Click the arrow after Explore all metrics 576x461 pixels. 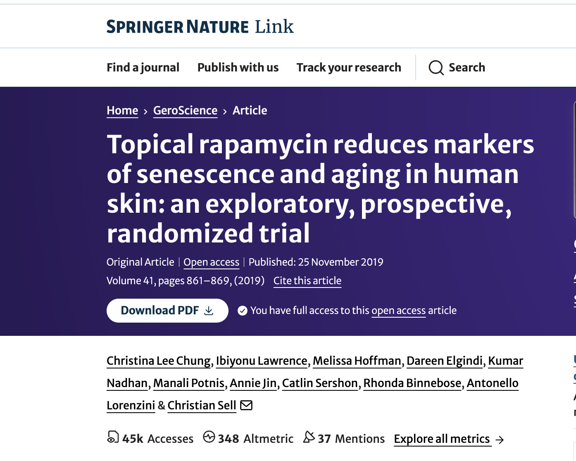tap(500, 440)
